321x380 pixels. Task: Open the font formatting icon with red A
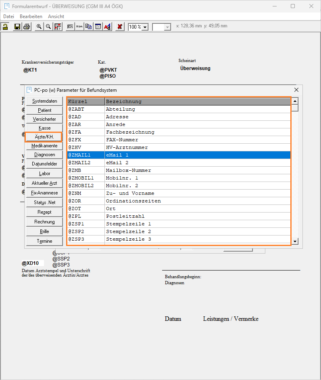point(107,27)
